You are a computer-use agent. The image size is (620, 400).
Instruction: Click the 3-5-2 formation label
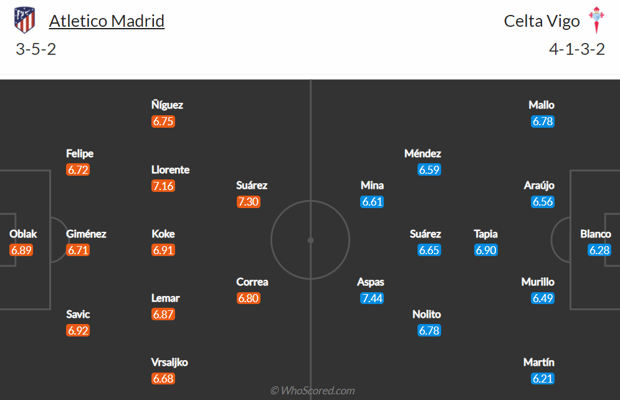(x=36, y=49)
